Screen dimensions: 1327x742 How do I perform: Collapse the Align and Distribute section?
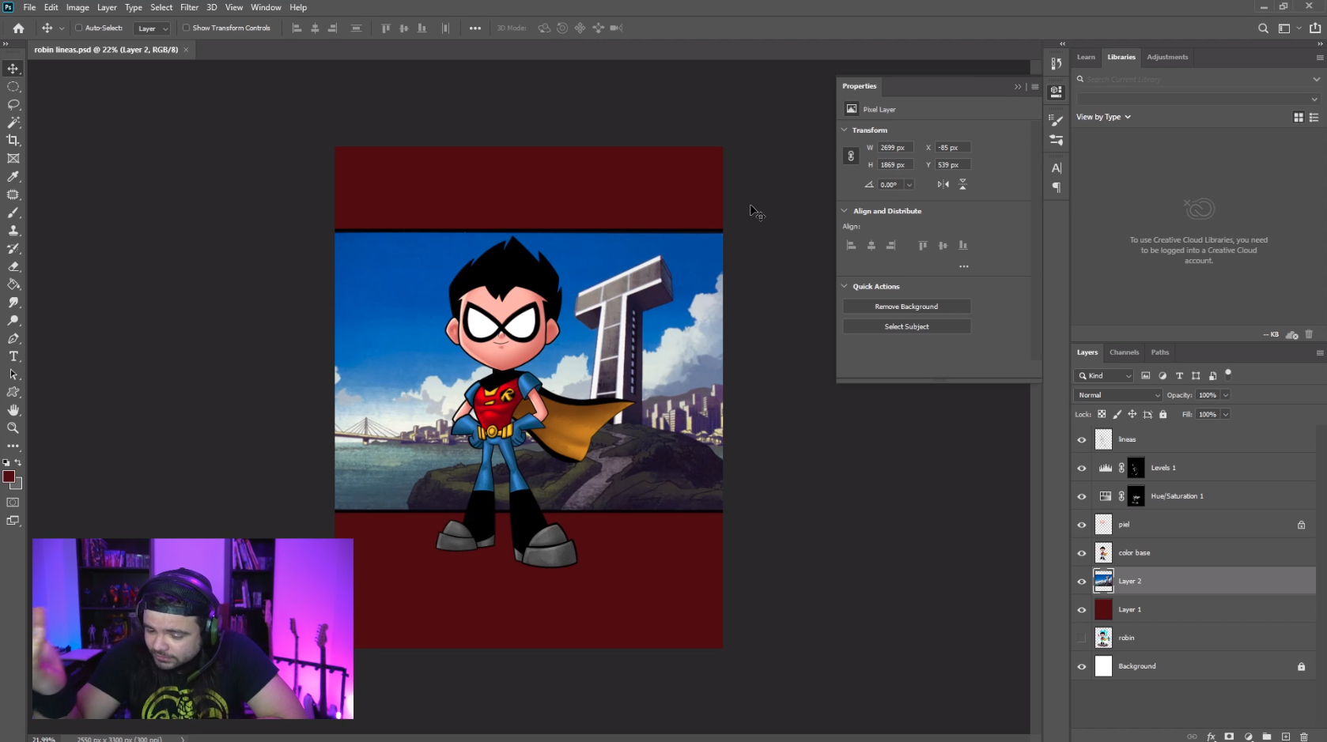click(x=845, y=211)
